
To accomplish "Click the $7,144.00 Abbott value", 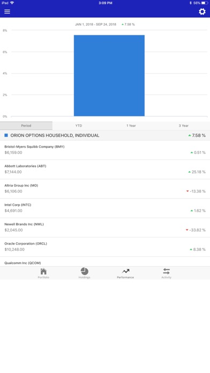I will click(x=13, y=172).
